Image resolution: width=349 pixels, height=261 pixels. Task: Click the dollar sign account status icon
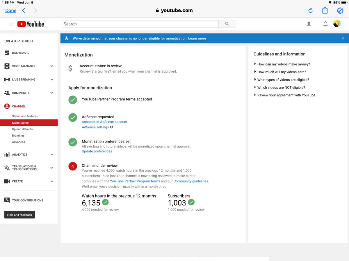click(70, 68)
